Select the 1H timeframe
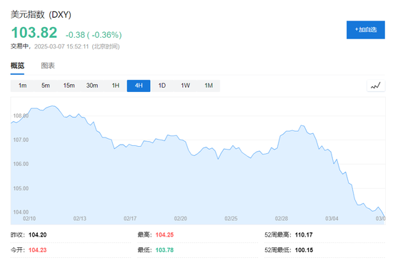 tap(116, 85)
